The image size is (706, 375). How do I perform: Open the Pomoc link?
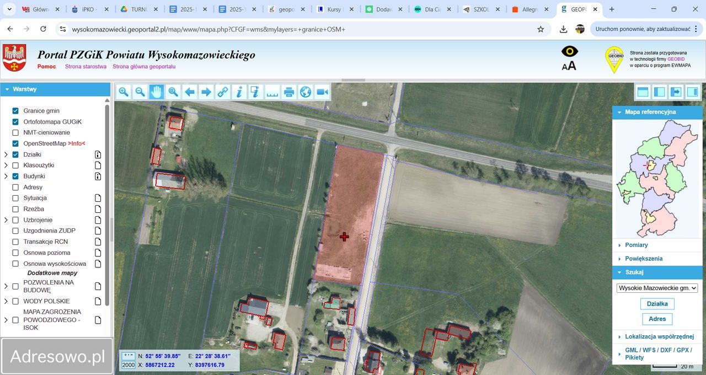46,67
